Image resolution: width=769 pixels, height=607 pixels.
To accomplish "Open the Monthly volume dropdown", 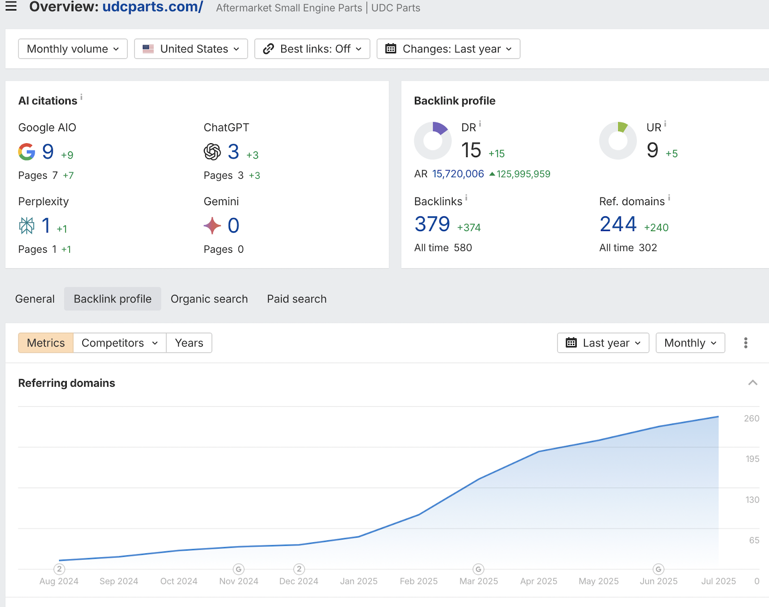I will tap(73, 49).
